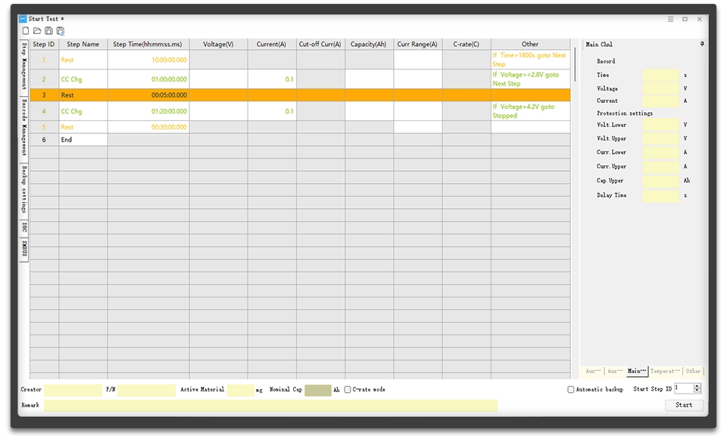Click the Record Current input field
The width and height of the screenshot is (727, 439).
point(660,101)
